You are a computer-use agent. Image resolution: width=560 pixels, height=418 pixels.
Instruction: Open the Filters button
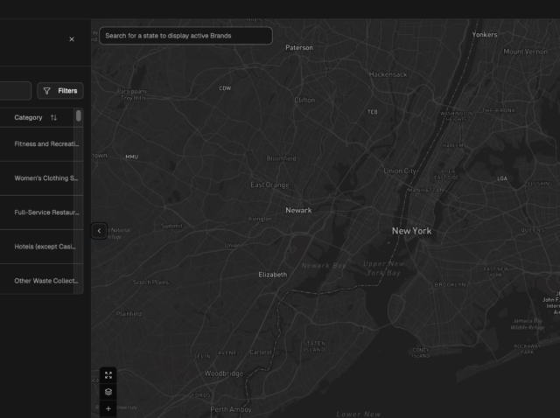tap(60, 91)
